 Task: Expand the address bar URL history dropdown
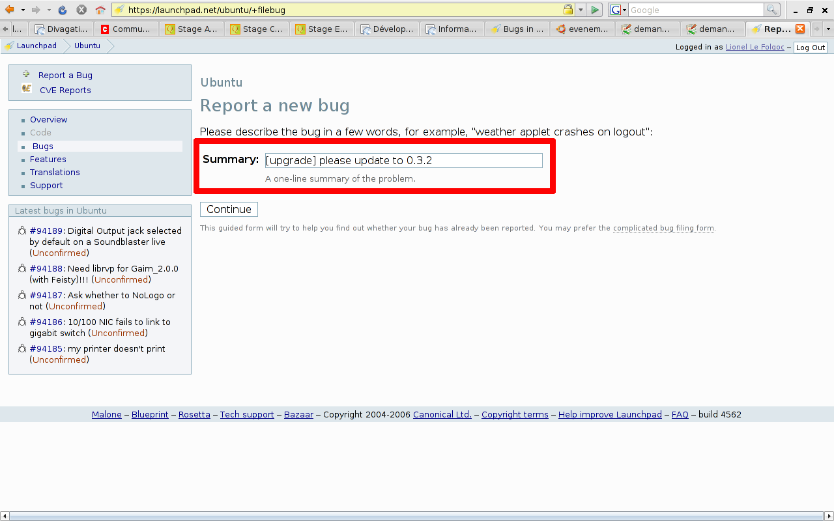point(581,10)
